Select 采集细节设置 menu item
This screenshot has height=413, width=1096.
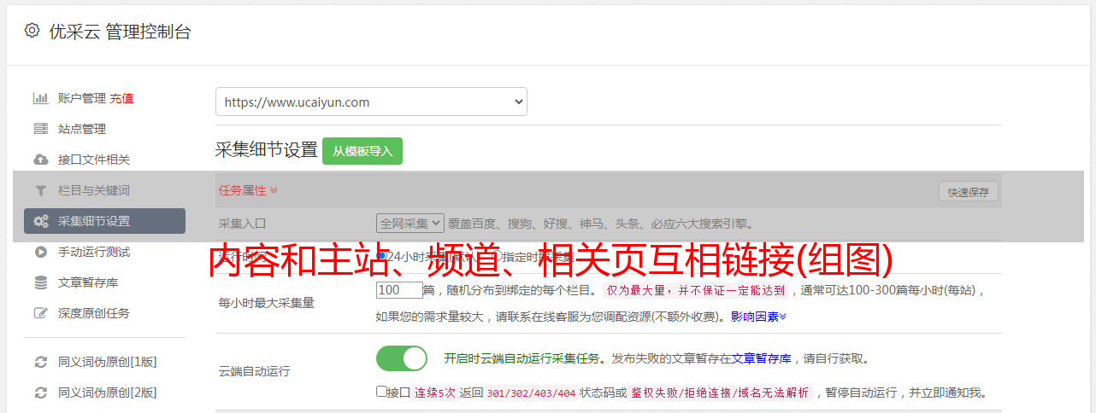tap(104, 221)
